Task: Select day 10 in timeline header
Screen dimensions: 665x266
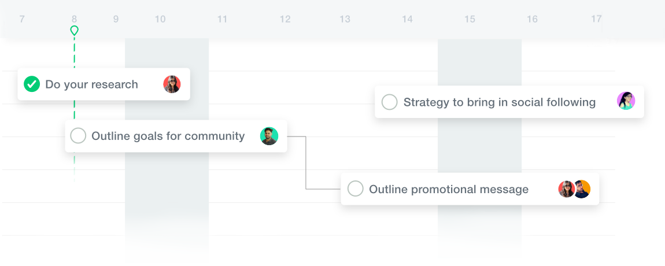Action: (160, 19)
